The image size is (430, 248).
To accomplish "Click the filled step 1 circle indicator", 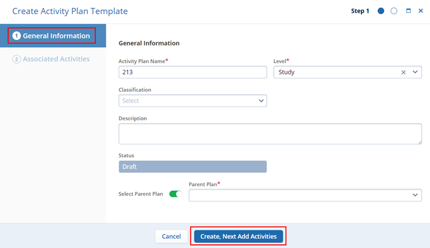I will pos(381,11).
